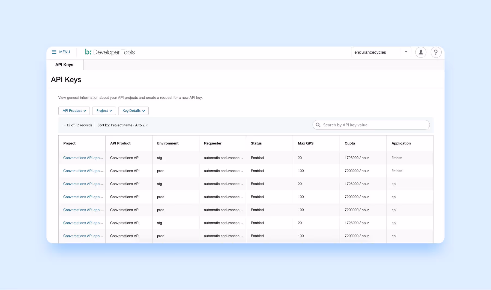
Task: Open the hamburger menu next to MENU
Action: tap(55, 52)
